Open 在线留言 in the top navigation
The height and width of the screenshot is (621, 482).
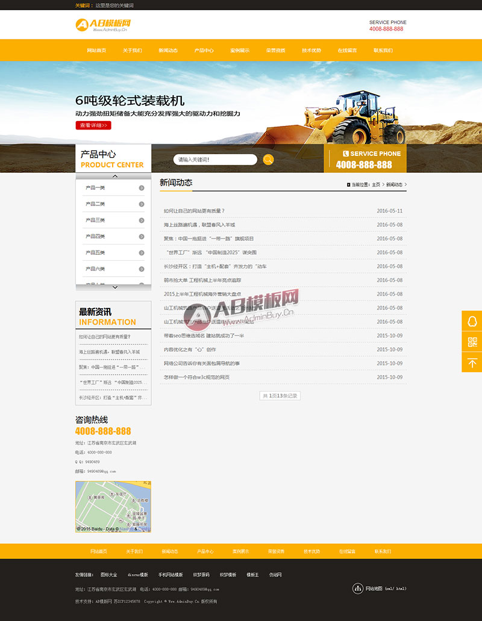click(x=347, y=51)
